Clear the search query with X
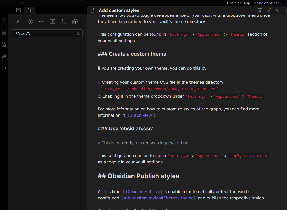 78,33
